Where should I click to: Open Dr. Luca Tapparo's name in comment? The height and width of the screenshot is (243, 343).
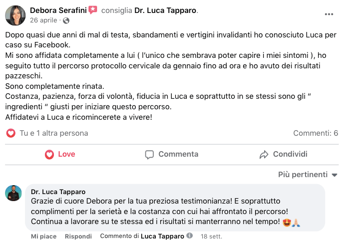[58, 192]
